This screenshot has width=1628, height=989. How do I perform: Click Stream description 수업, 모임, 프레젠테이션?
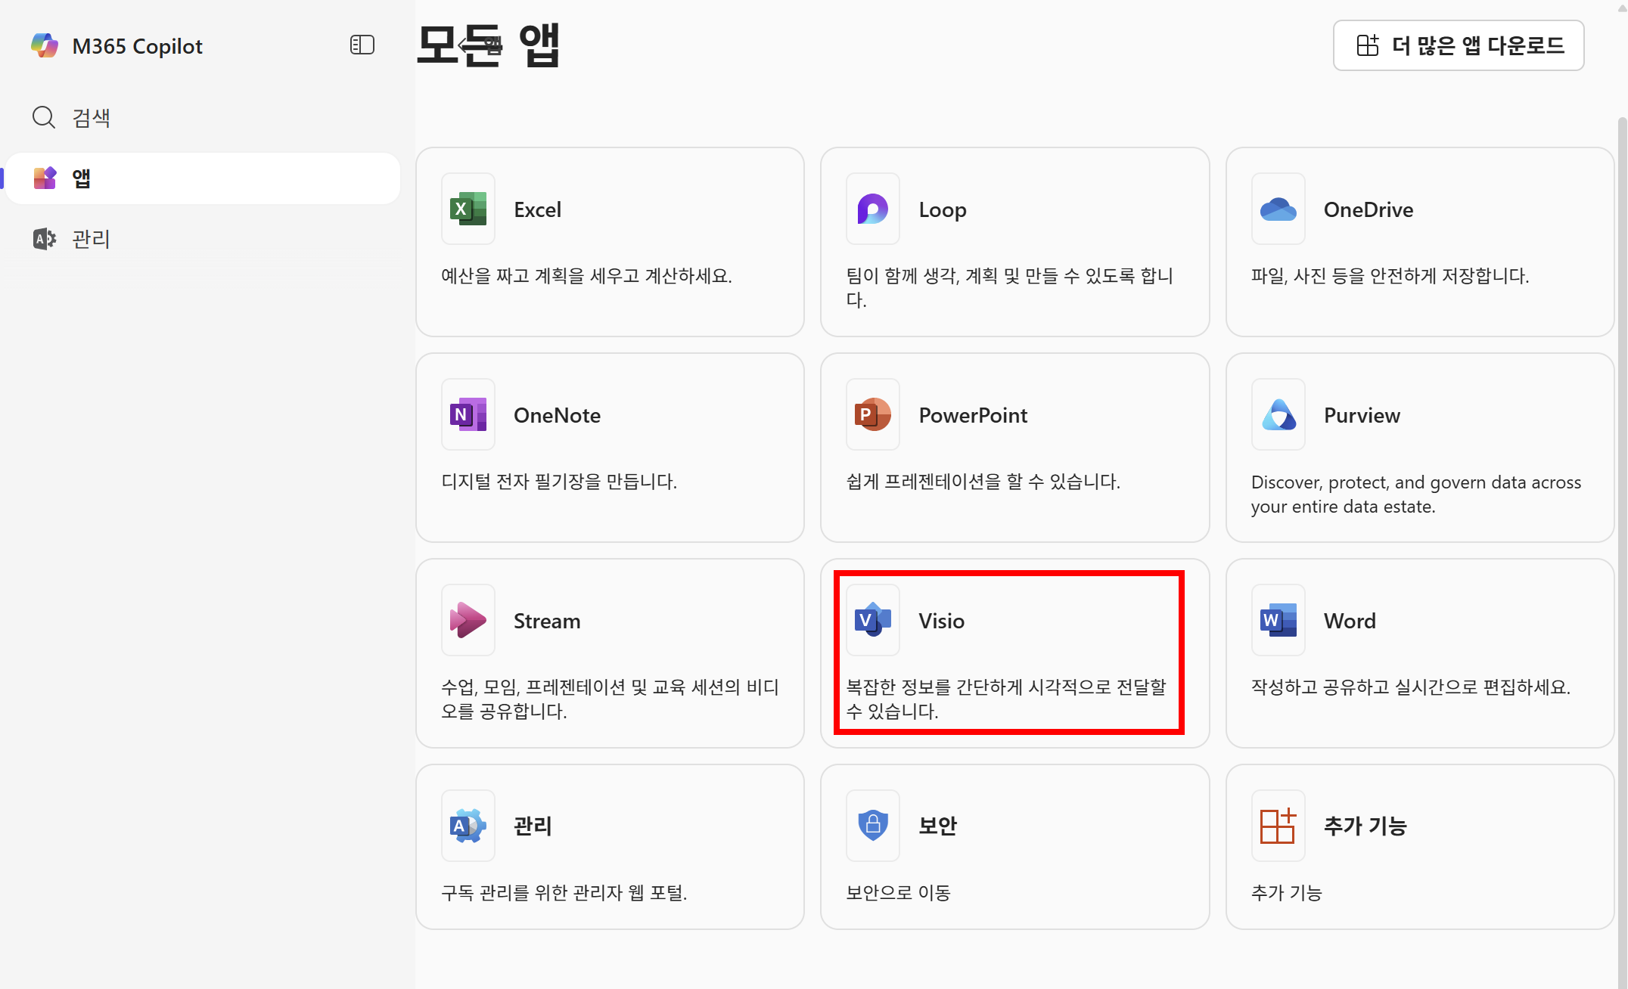[610, 699]
